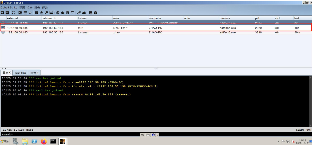
Task: Open listeners via the headphones icon
Action: click(14, 13)
